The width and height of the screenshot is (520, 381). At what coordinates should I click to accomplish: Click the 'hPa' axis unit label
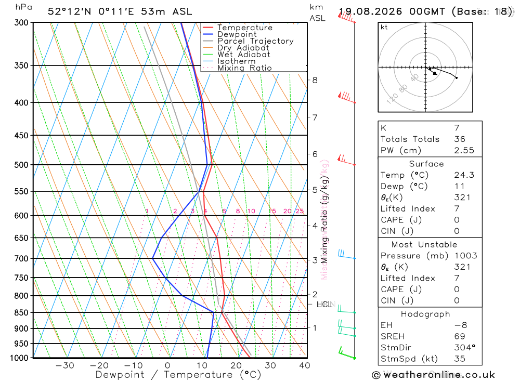[x=23, y=7]
